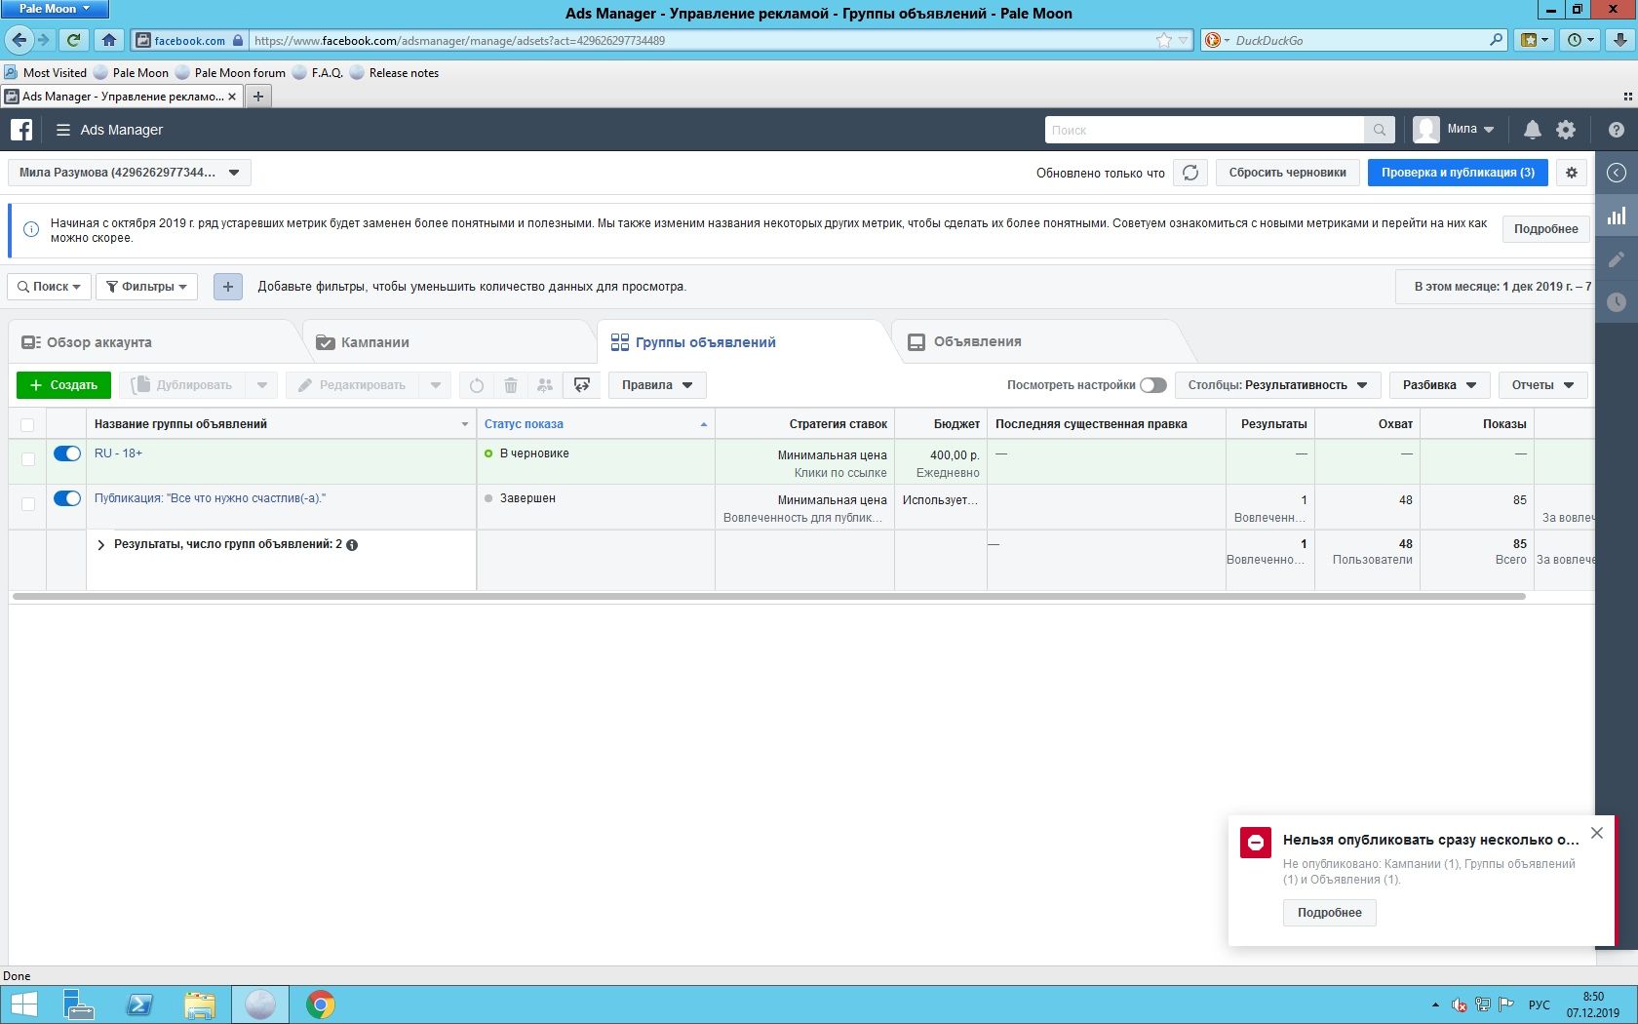The image size is (1638, 1024).
Task: Click the export/share toolbar icon
Action: pyautogui.click(x=582, y=385)
